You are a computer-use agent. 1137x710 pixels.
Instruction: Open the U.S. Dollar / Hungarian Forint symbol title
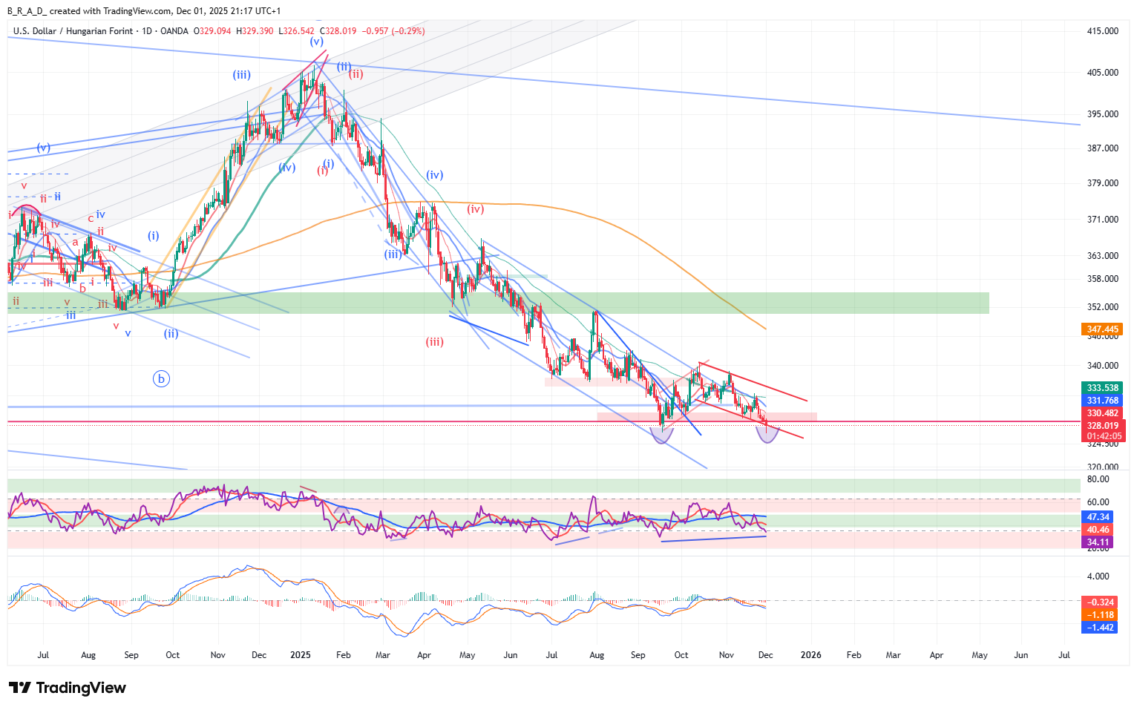click(x=73, y=31)
